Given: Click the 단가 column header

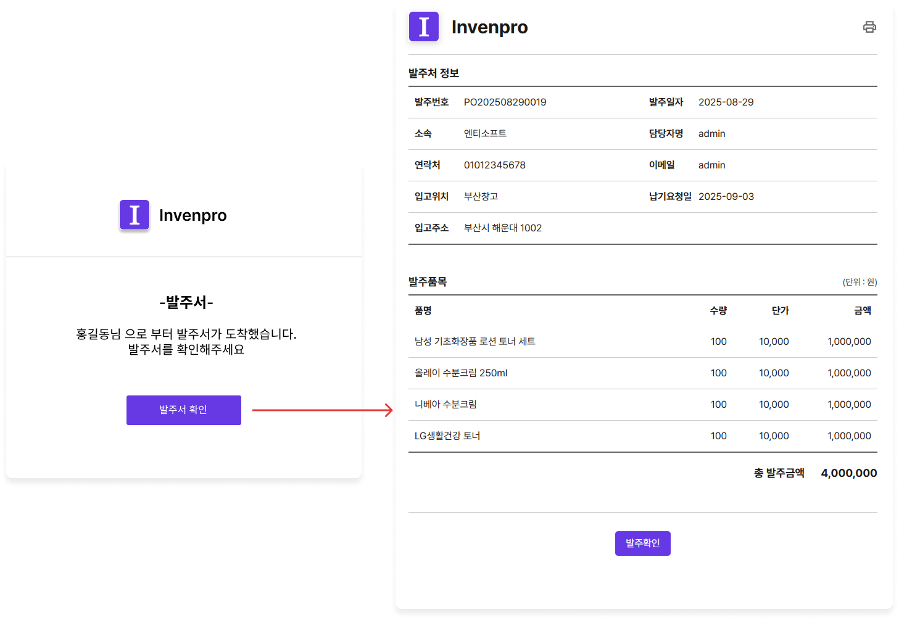Looking at the screenshot, I should pyautogui.click(x=780, y=310).
